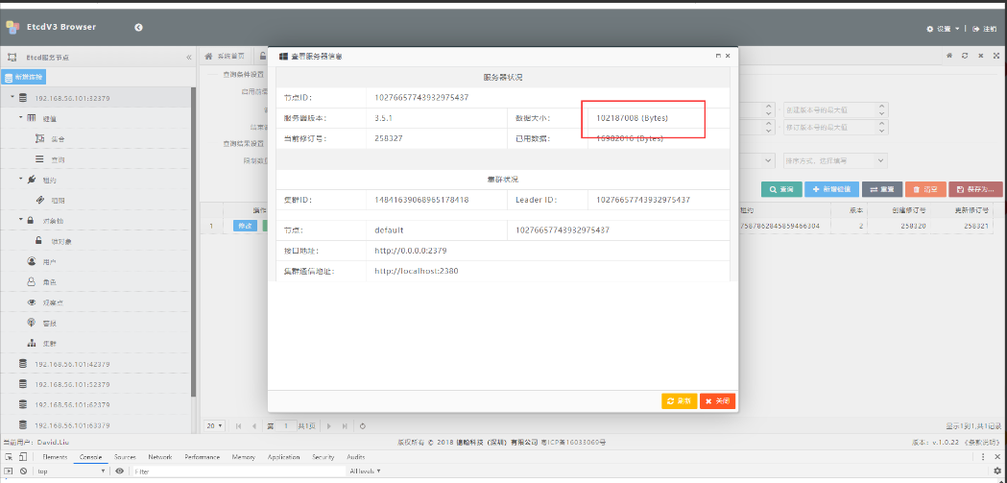Click the DevTools console Filter input
The height and width of the screenshot is (483, 1007).
pos(238,471)
